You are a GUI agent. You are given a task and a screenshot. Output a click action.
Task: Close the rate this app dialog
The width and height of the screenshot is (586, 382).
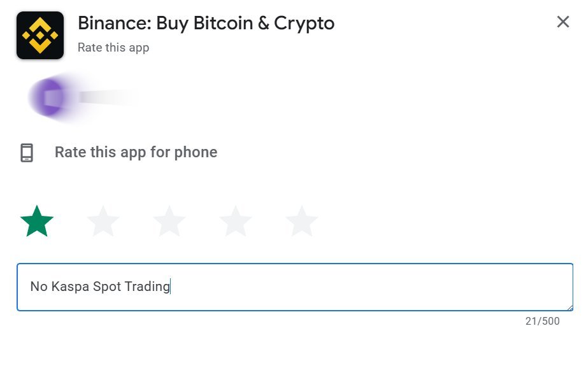pyautogui.click(x=563, y=22)
